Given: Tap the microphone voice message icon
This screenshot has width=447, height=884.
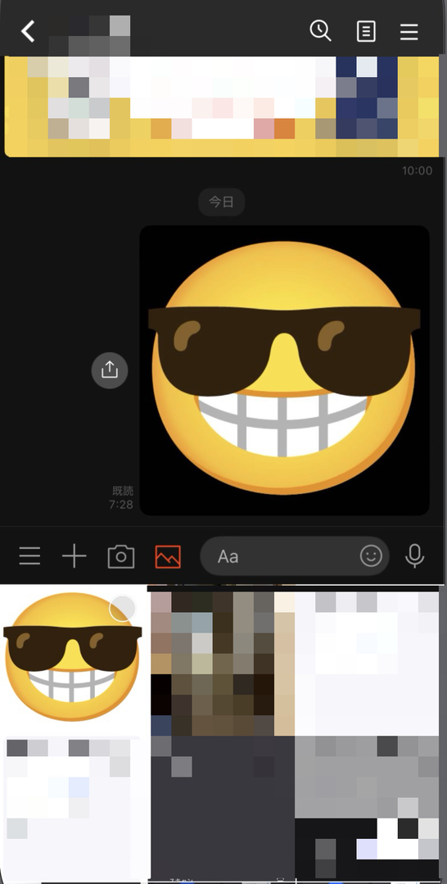Looking at the screenshot, I should click(x=415, y=556).
